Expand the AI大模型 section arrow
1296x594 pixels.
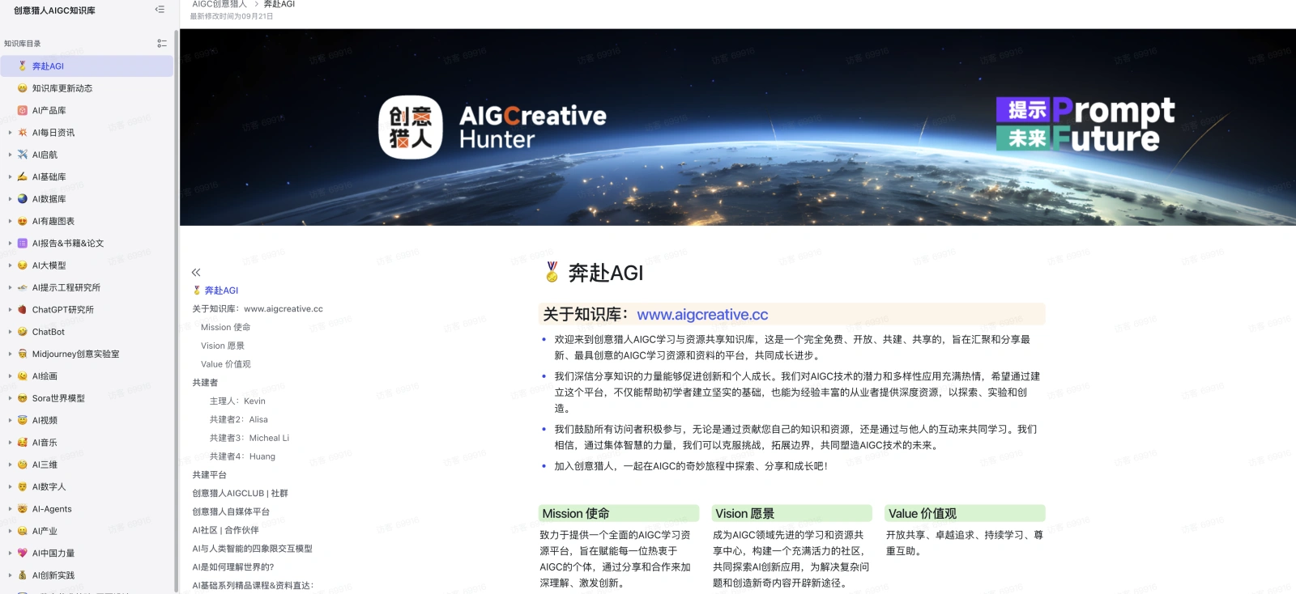(10, 265)
